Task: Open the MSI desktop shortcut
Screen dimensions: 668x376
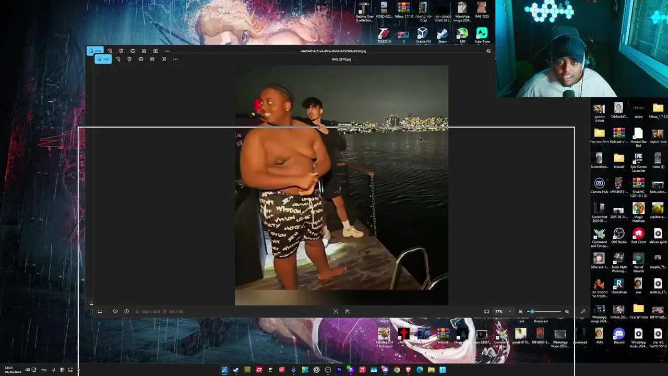Action: pos(462,36)
